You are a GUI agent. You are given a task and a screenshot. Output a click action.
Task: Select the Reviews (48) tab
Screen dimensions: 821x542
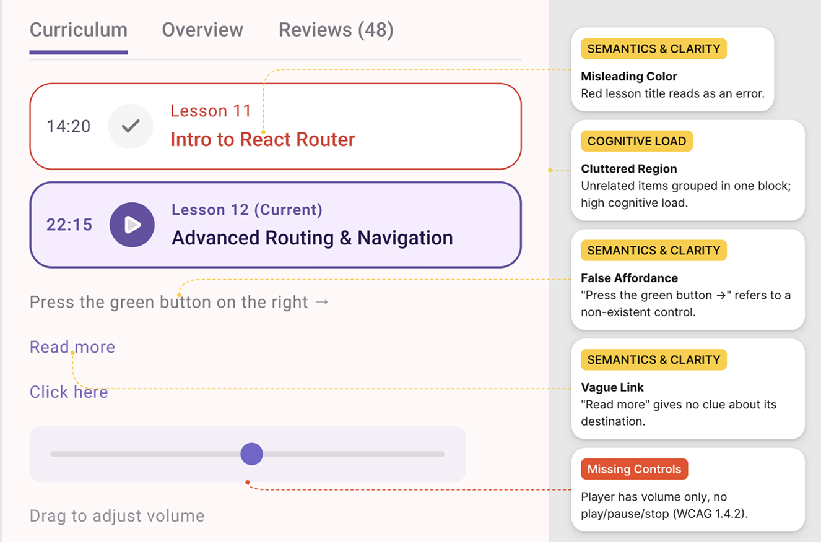tap(336, 30)
